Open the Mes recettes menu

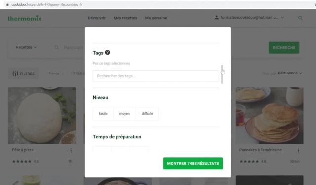pos(125,18)
